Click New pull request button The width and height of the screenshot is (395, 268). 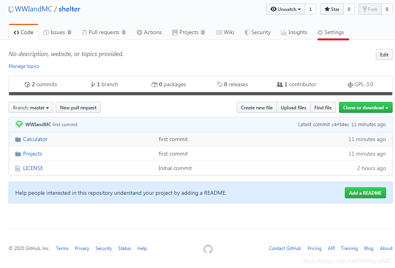[78, 107]
